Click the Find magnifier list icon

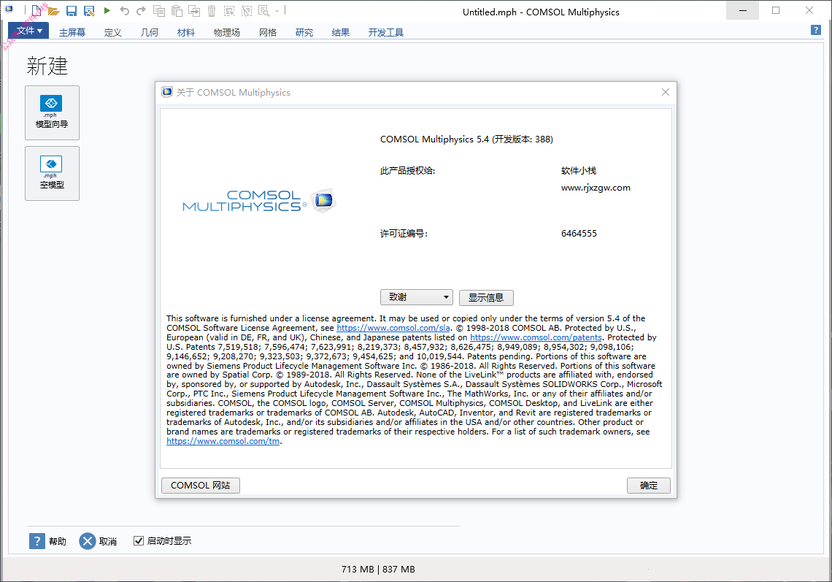click(x=263, y=11)
